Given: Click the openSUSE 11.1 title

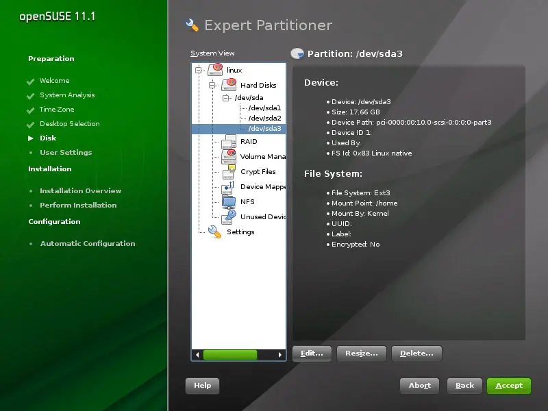Looking at the screenshot, I should 58,16.
